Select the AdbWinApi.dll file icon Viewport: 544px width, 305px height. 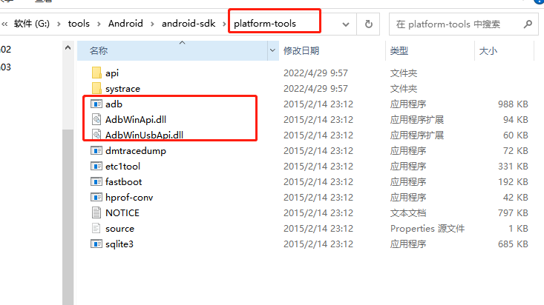tap(96, 119)
